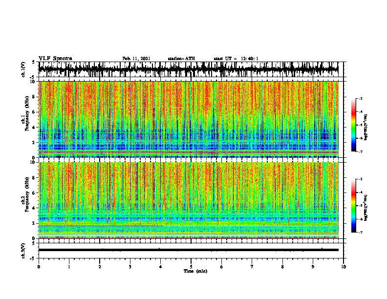Viewport: 387px width, 299px height.
Task: Click the time axis tick label "5"
Action: click(x=191, y=267)
